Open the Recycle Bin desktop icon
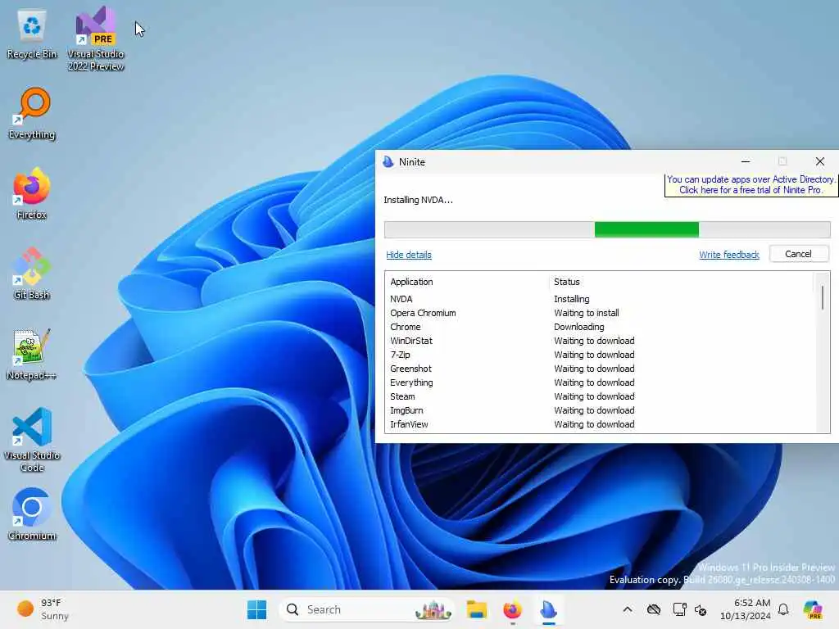This screenshot has width=839, height=629. coord(32,34)
